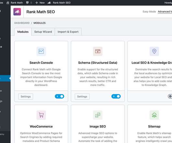
Task: Turn off the Schema module toggle
Action: point(116,96)
